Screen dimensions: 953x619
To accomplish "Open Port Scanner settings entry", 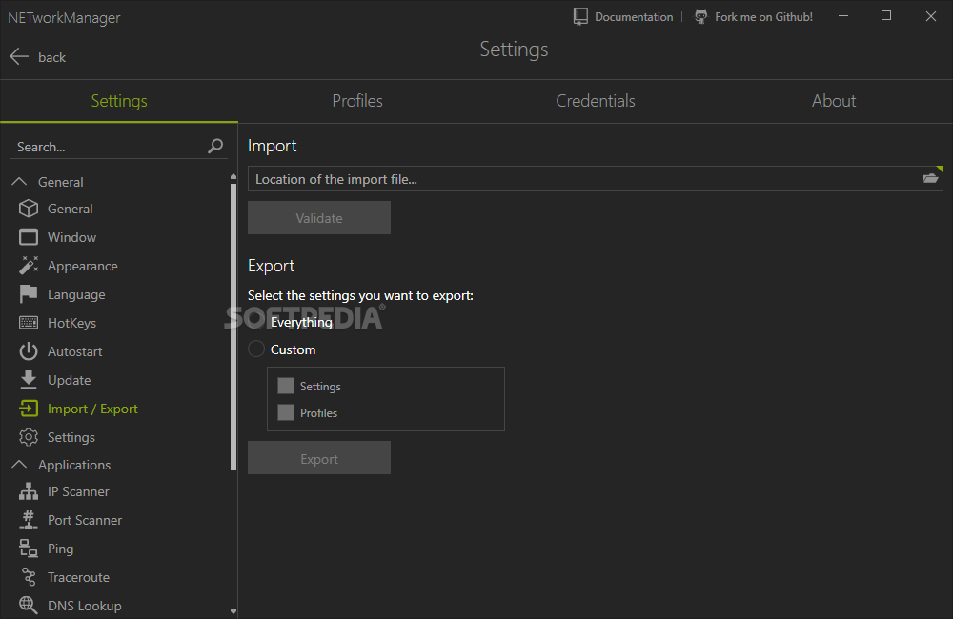I will click(85, 520).
